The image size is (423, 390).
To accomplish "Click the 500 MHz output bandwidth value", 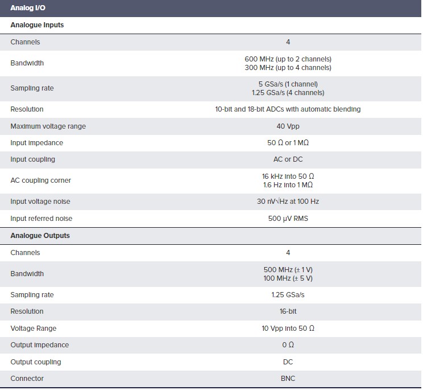I will [x=288, y=269].
